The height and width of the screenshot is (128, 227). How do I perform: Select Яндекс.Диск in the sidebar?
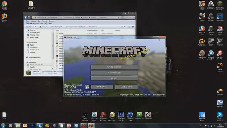(33, 37)
